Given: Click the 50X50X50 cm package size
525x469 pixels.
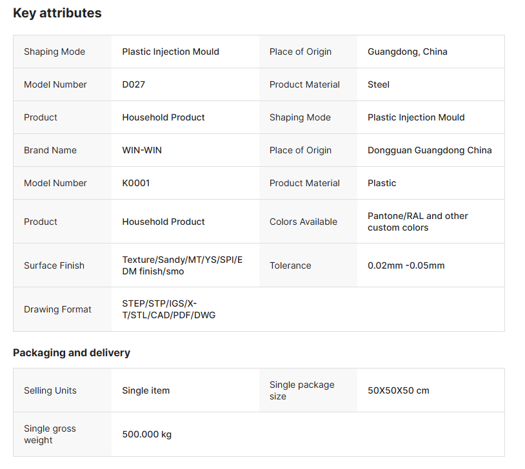Looking at the screenshot, I should (398, 390).
